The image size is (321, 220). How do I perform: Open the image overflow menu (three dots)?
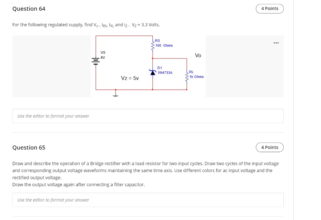(x=276, y=43)
